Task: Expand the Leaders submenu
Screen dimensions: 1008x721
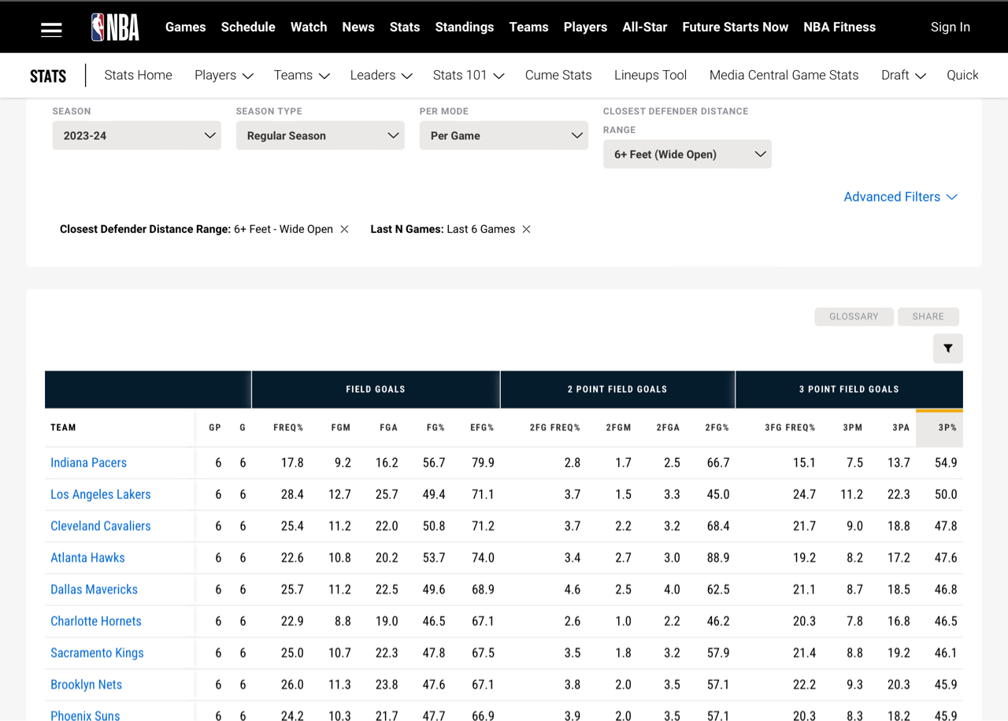Action: pyautogui.click(x=381, y=75)
